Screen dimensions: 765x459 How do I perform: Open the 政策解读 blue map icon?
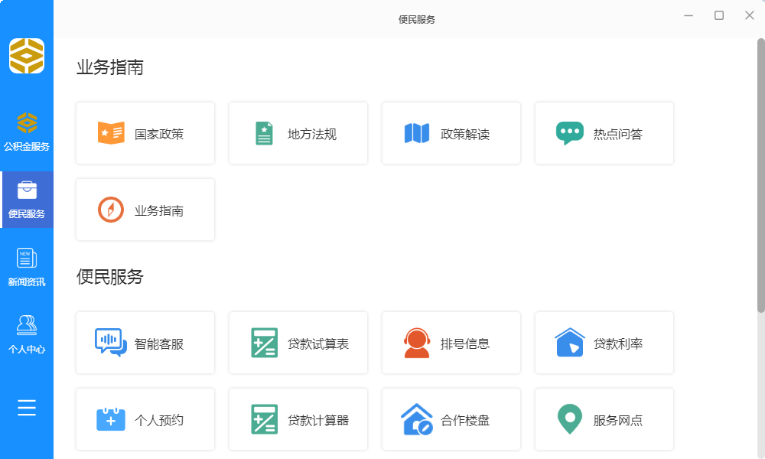417,133
